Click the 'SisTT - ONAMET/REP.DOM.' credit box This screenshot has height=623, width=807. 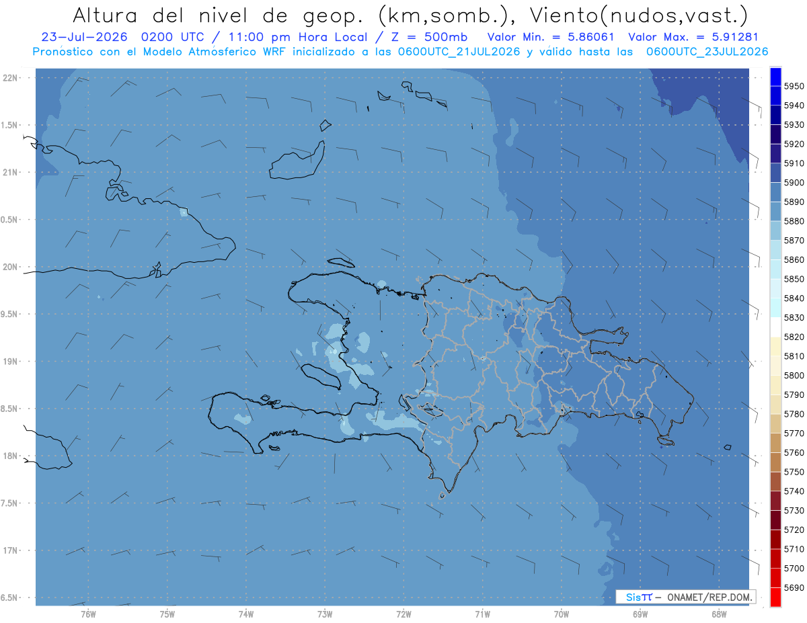pyautogui.click(x=686, y=597)
